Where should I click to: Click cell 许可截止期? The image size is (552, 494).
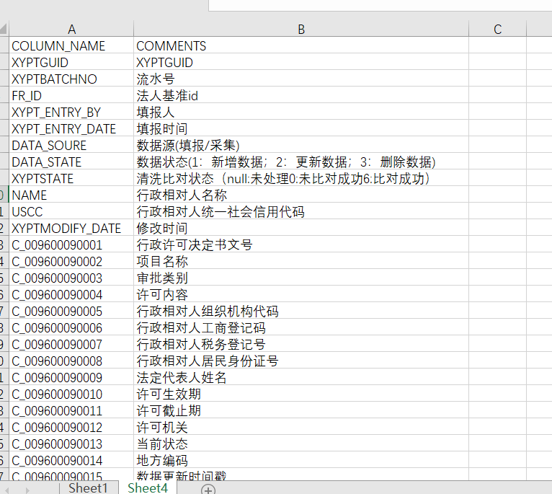[301, 410]
